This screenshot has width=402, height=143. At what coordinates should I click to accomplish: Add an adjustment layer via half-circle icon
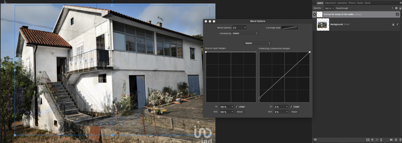(x=373, y=140)
